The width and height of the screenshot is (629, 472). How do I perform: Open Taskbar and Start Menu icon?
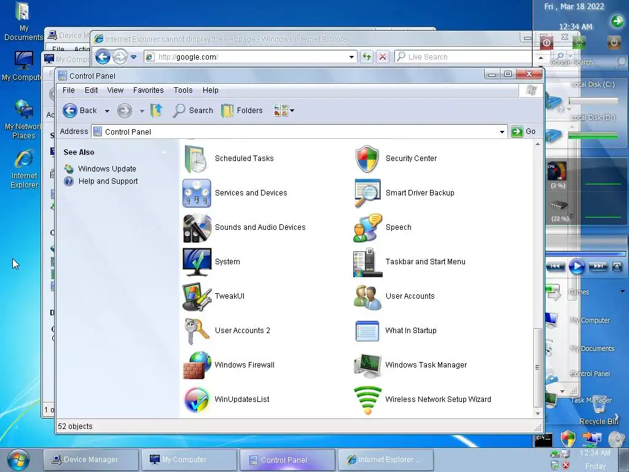(367, 262)
